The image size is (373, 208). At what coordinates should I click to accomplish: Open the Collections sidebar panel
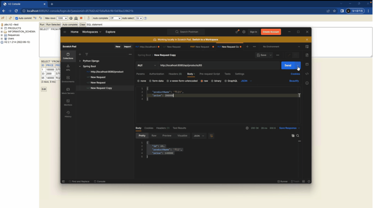(68, 56)
